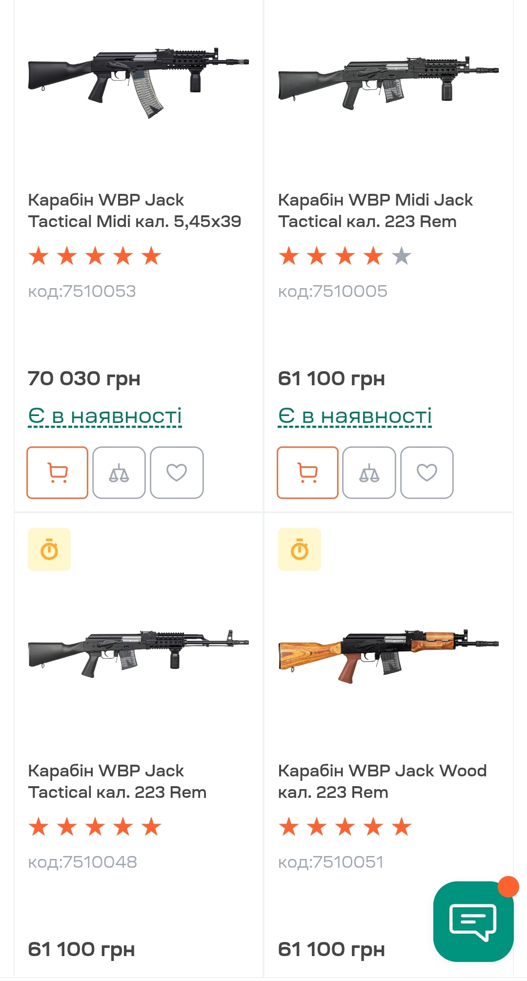Compare the 5,45x39 Jack Tactical Midi carbine
Image resolution: width=527 pixels, height=981 pixels.
[119, 472]
